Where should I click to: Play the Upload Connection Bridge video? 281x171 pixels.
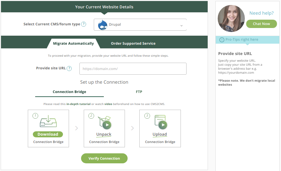163,125
